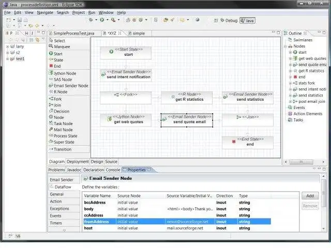
Task: Switch to the simple editor tab
Action: (x=137, y=33)
